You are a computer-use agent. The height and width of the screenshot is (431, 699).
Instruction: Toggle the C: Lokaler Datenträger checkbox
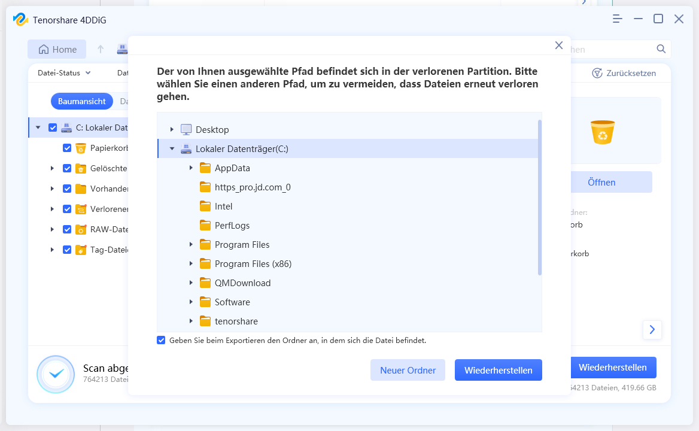point(53,128)
